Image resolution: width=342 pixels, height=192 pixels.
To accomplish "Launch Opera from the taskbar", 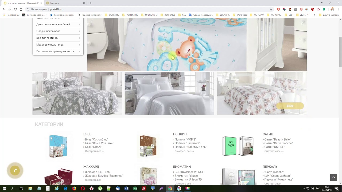I will [83, 188].
